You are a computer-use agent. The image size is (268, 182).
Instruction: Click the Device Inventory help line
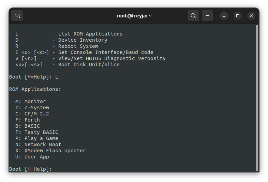pyautogui.click(x=61, y=40)
